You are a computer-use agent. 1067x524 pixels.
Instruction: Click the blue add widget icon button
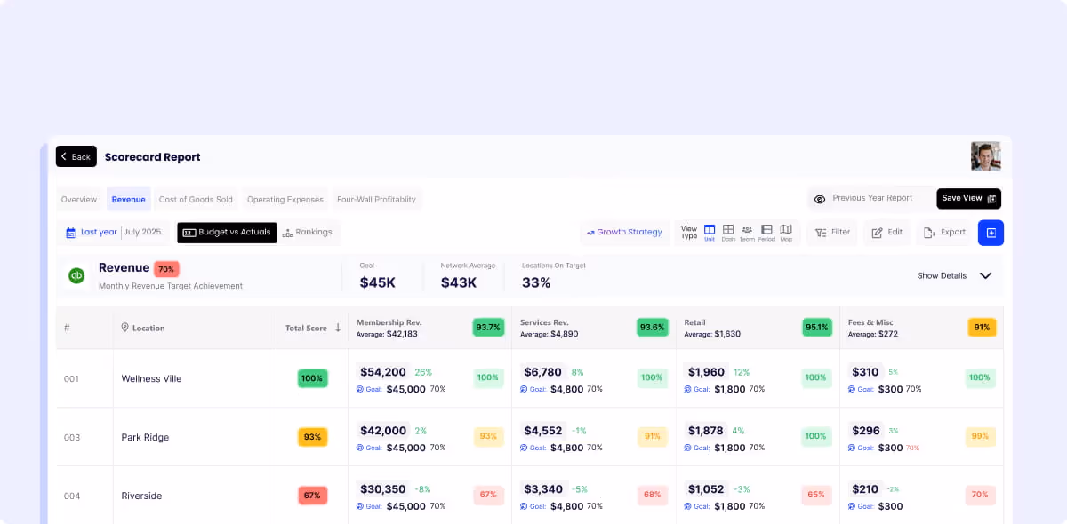pos(991,233)
